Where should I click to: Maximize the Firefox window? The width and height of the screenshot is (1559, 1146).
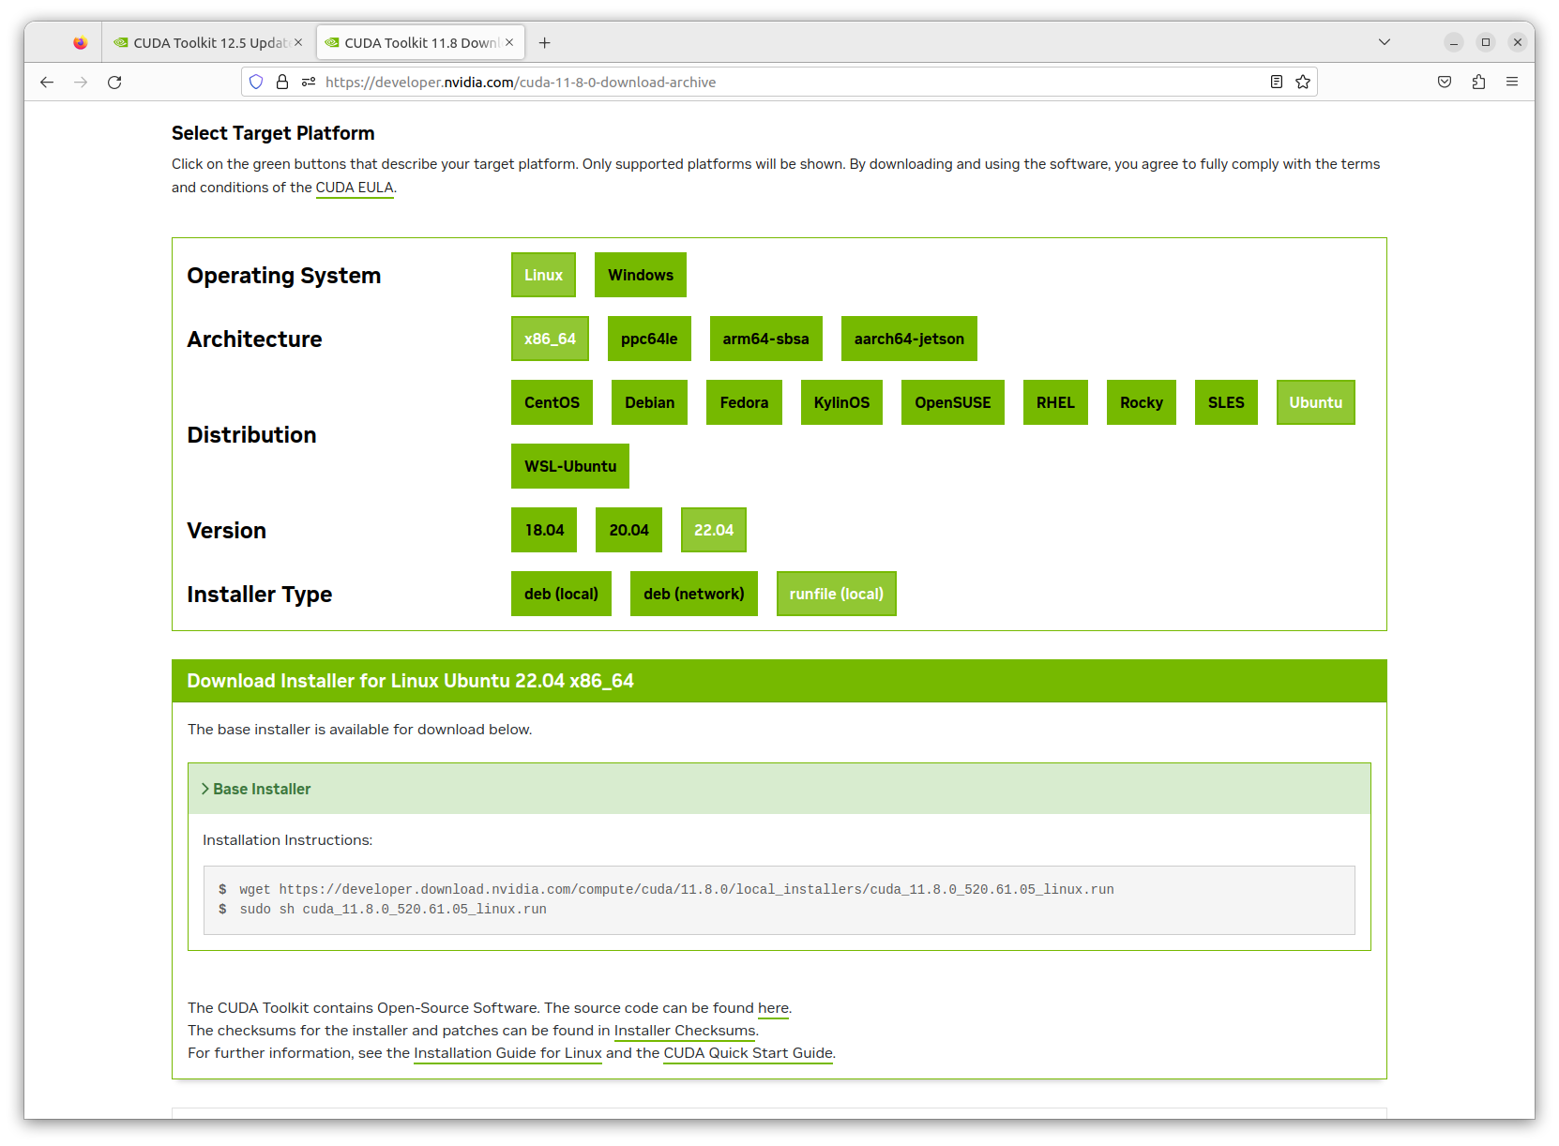[x=1485, y=42]
